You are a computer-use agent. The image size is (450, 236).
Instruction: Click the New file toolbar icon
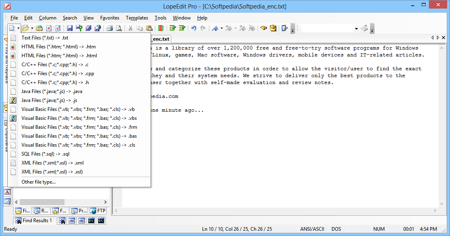click(12, 28)
